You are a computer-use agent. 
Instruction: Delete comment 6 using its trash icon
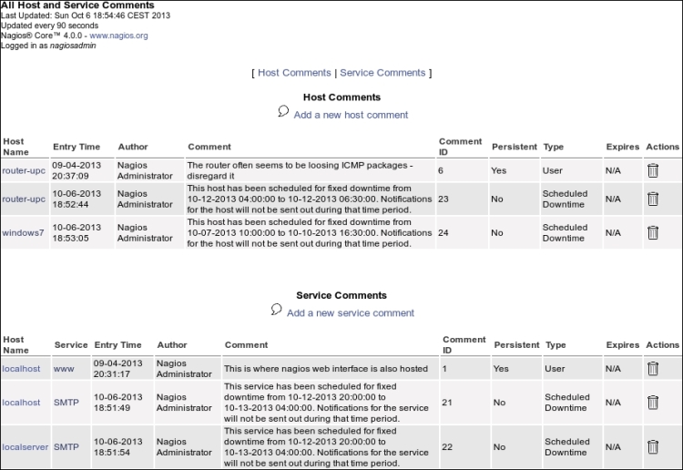tap(653, 170)
